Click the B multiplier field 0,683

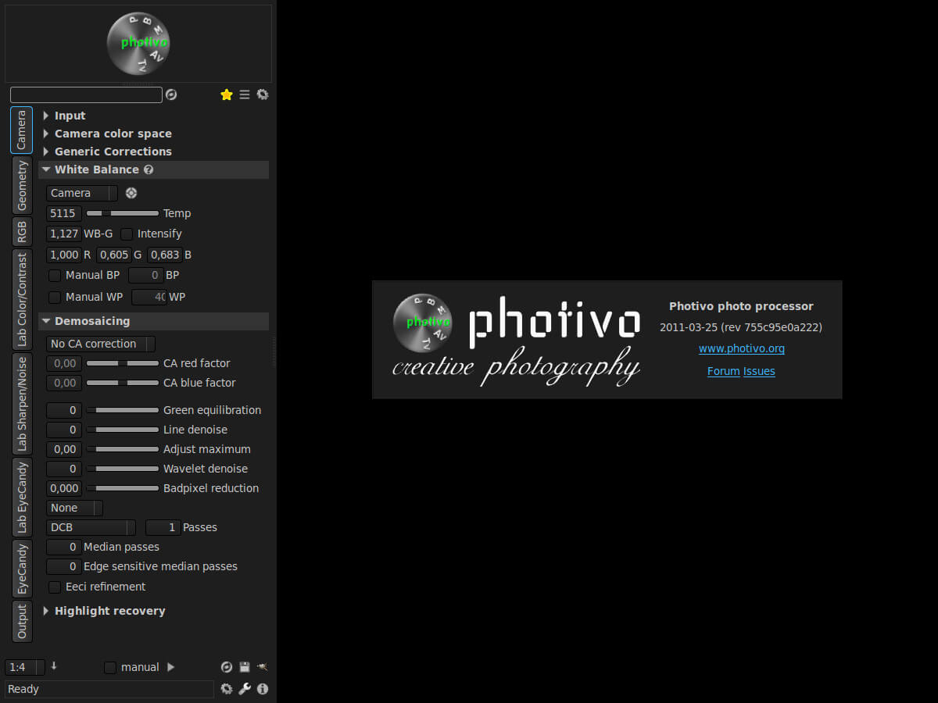165,255
